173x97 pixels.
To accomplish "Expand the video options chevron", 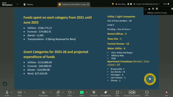I will pos(25,92).
